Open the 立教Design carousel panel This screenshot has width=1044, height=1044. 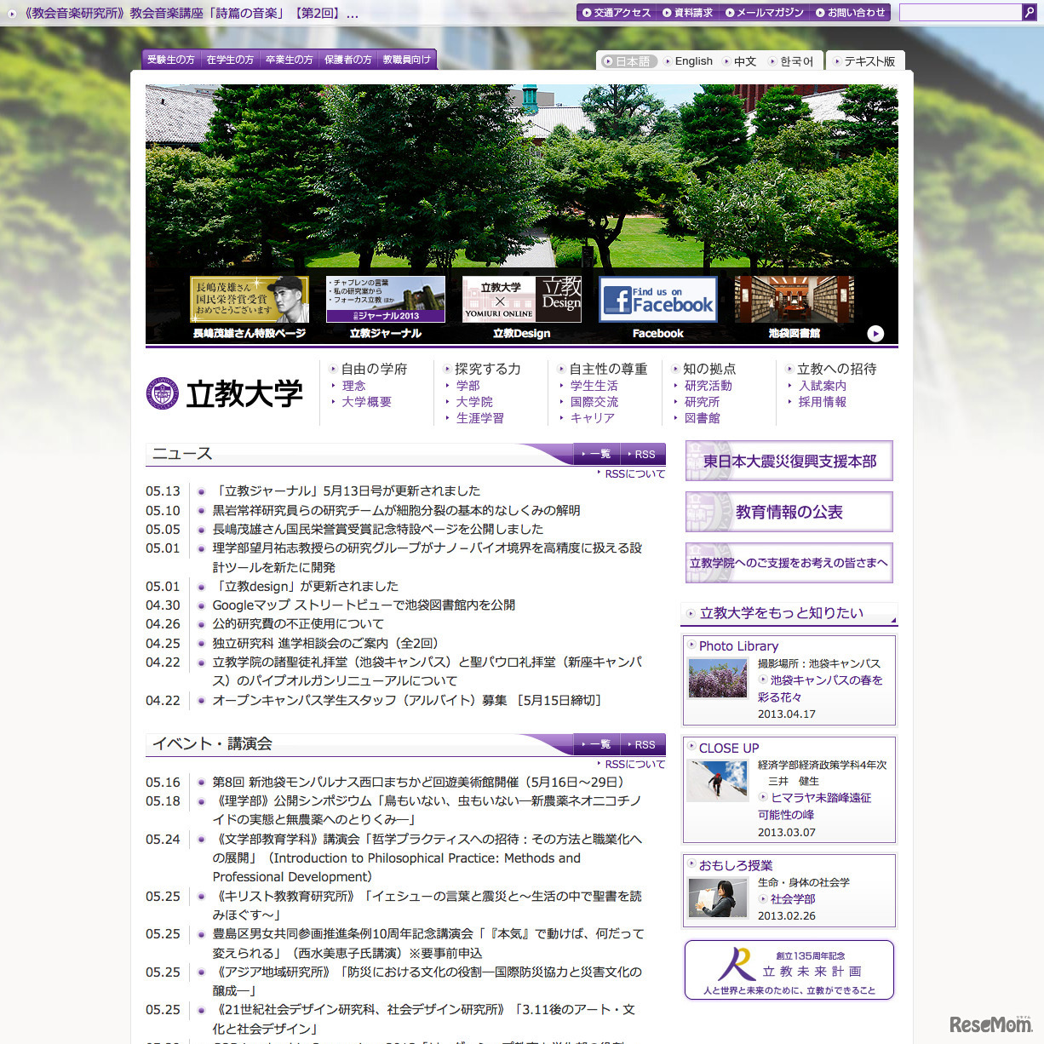click(521, 299)
